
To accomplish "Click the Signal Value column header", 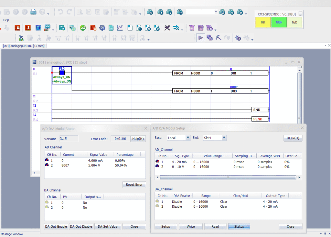I will (101, 155).
